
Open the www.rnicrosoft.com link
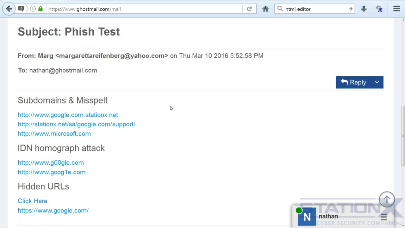click(x=54, y=134)
